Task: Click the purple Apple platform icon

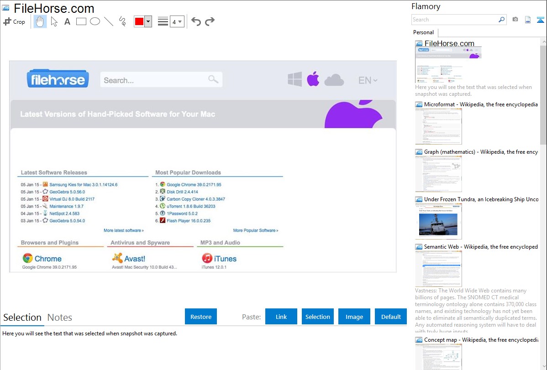Action: pyautogui.click(x=313, y=79)
